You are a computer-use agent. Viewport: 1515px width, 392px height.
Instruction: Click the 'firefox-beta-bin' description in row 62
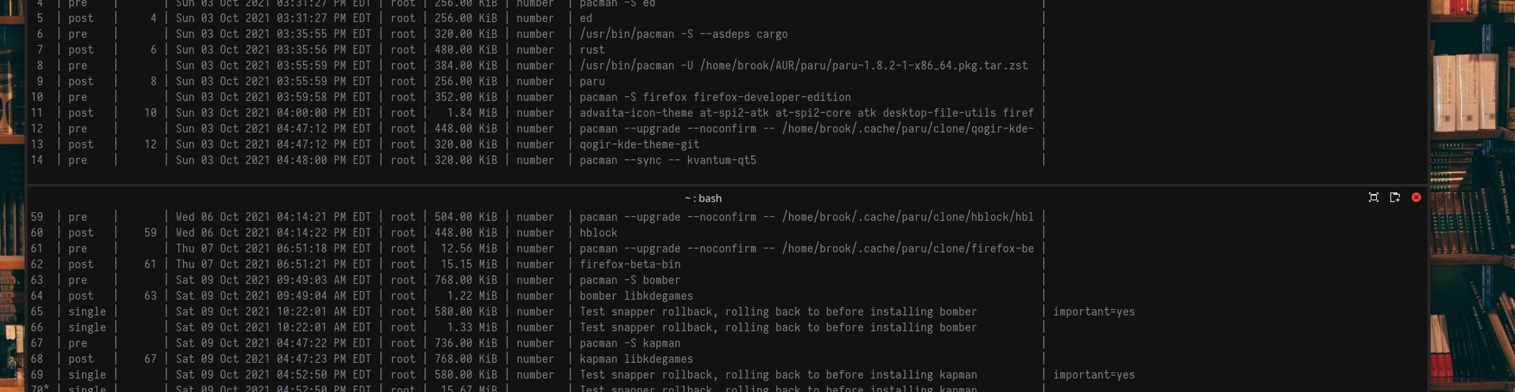(630, 265)
